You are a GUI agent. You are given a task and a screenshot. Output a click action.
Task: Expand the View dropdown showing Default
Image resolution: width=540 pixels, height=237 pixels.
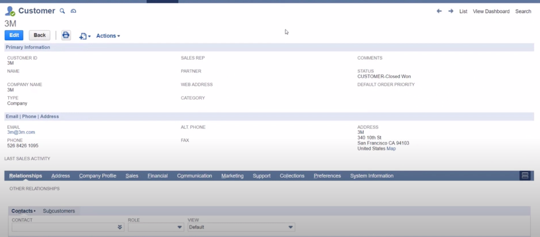point(291,227)
